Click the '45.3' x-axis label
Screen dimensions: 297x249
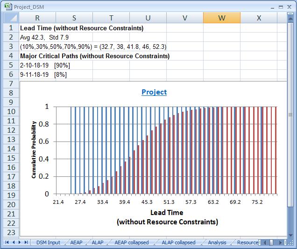(x=147, y=202)
